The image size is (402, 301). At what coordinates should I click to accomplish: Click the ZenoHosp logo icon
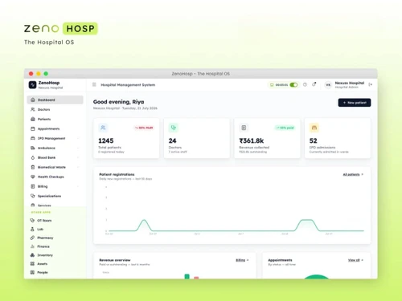pyautogui.click(x=32, y=85)
